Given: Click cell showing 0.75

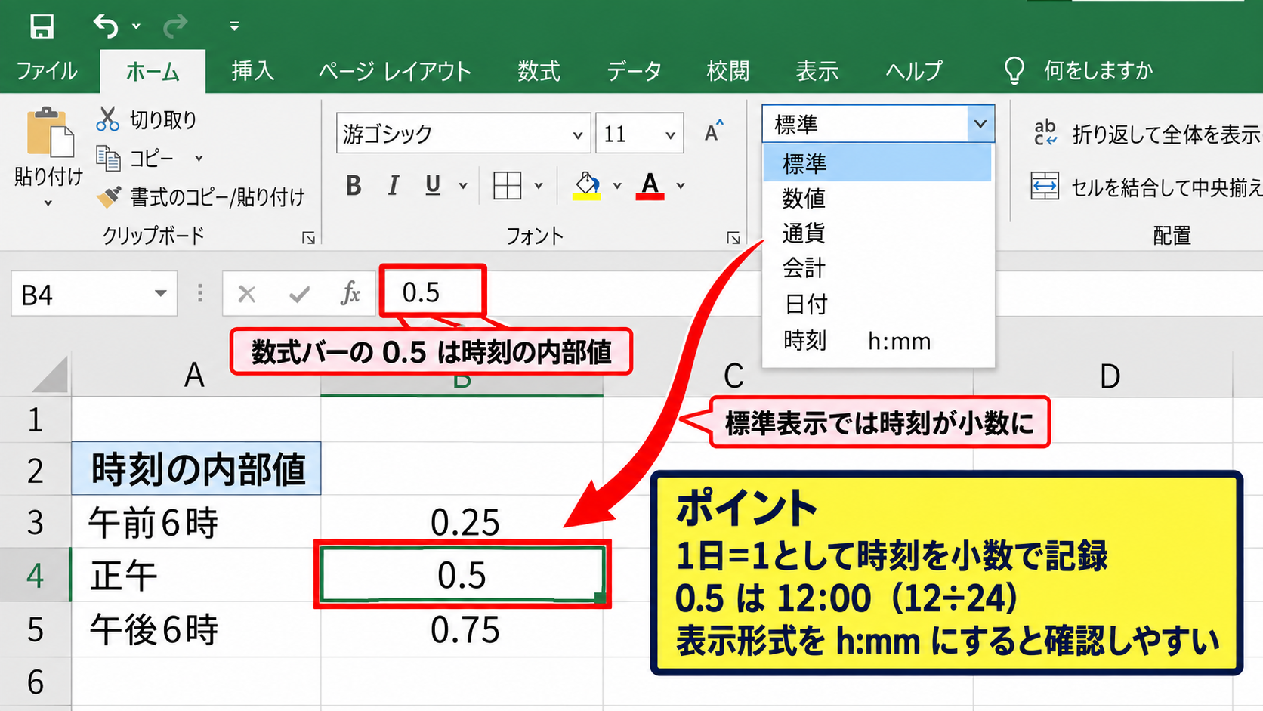Looking at the screenshot, I should click(x=462, y=630).
